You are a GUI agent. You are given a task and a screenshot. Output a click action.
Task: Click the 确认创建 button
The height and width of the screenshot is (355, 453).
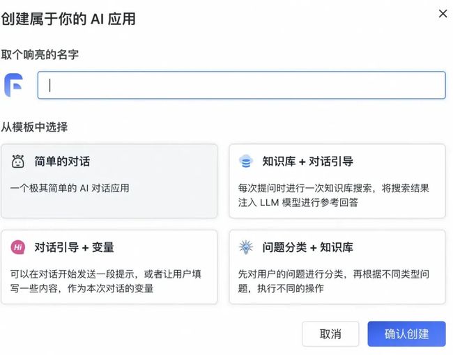[406, 334]
